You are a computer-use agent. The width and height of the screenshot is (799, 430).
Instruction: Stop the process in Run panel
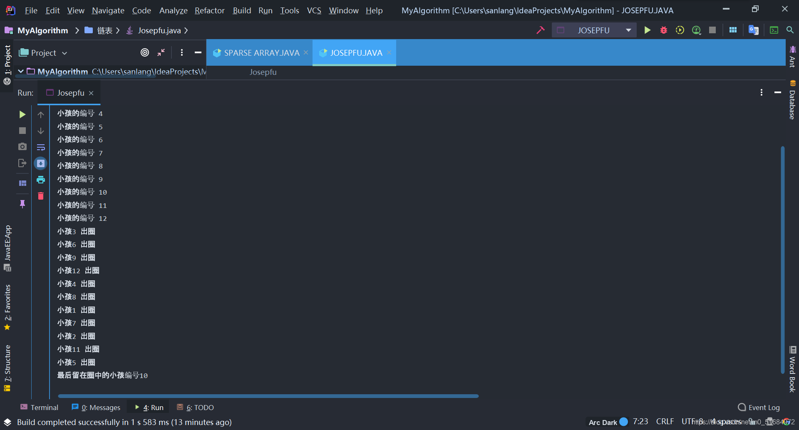pos(22,131)
